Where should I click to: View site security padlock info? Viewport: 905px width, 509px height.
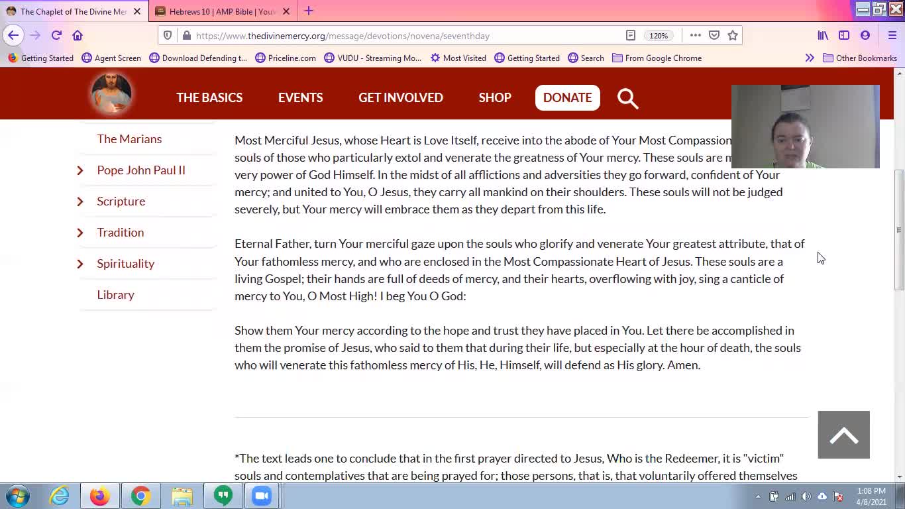click(x=186, y=36)
